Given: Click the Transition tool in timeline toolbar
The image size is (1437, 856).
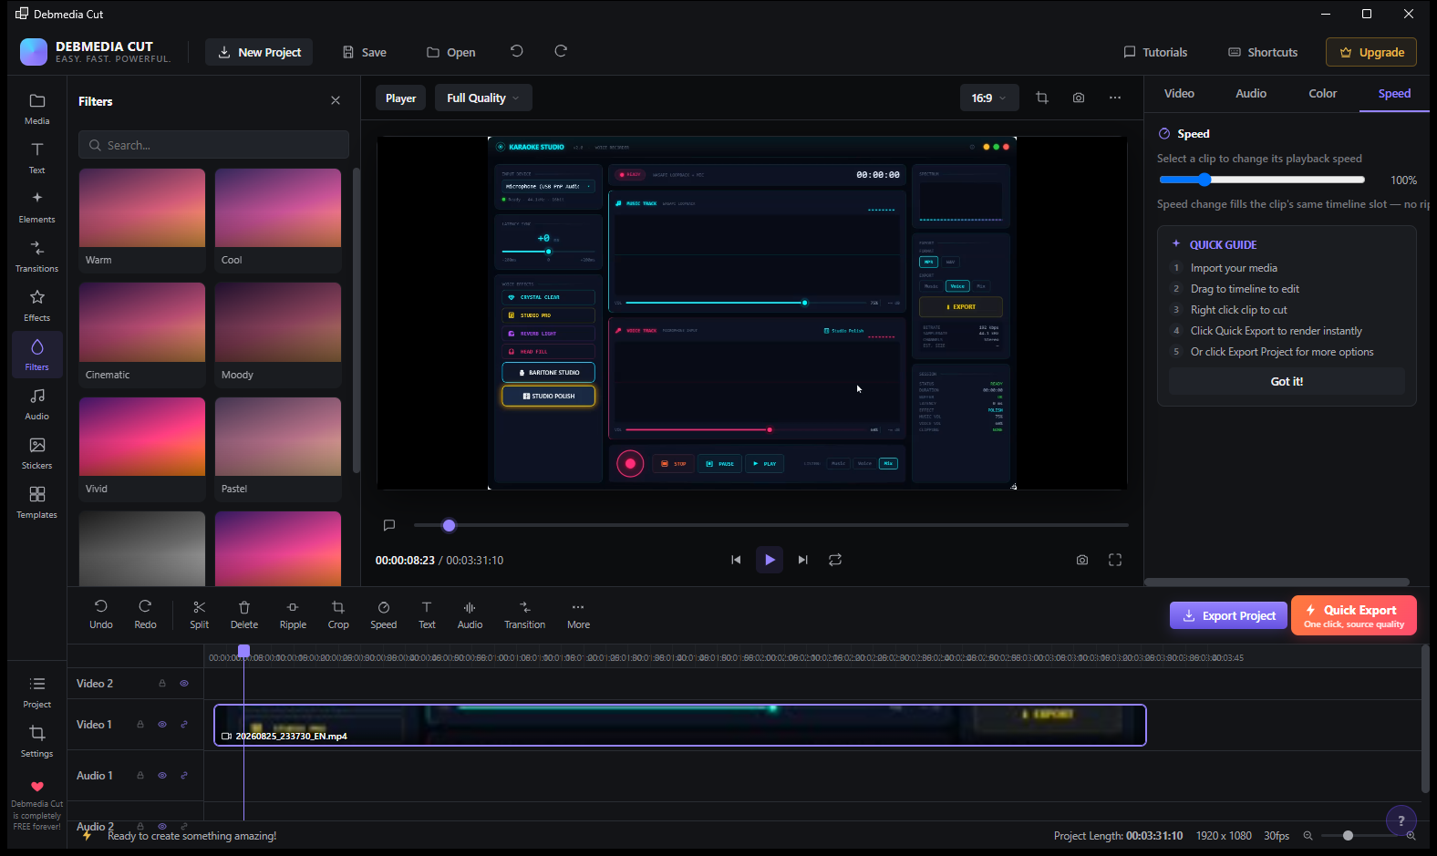Looking at the screenshot, I should 524,614.
